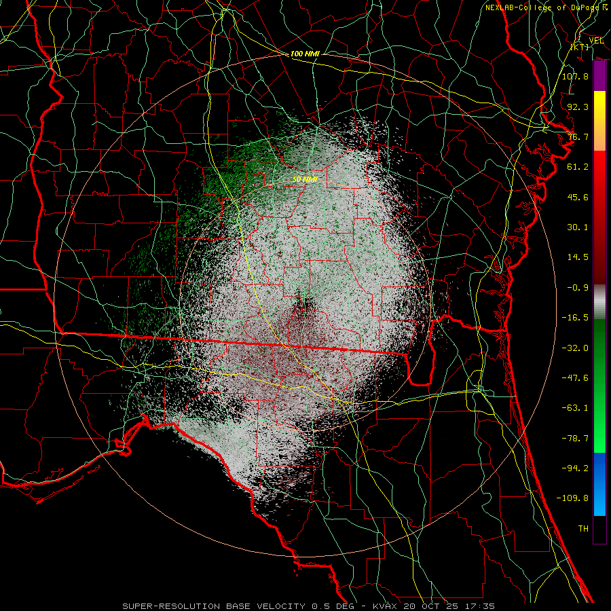The image size is (611, 611).
Task: Click the -78.7 legend value
Action: 575,439
